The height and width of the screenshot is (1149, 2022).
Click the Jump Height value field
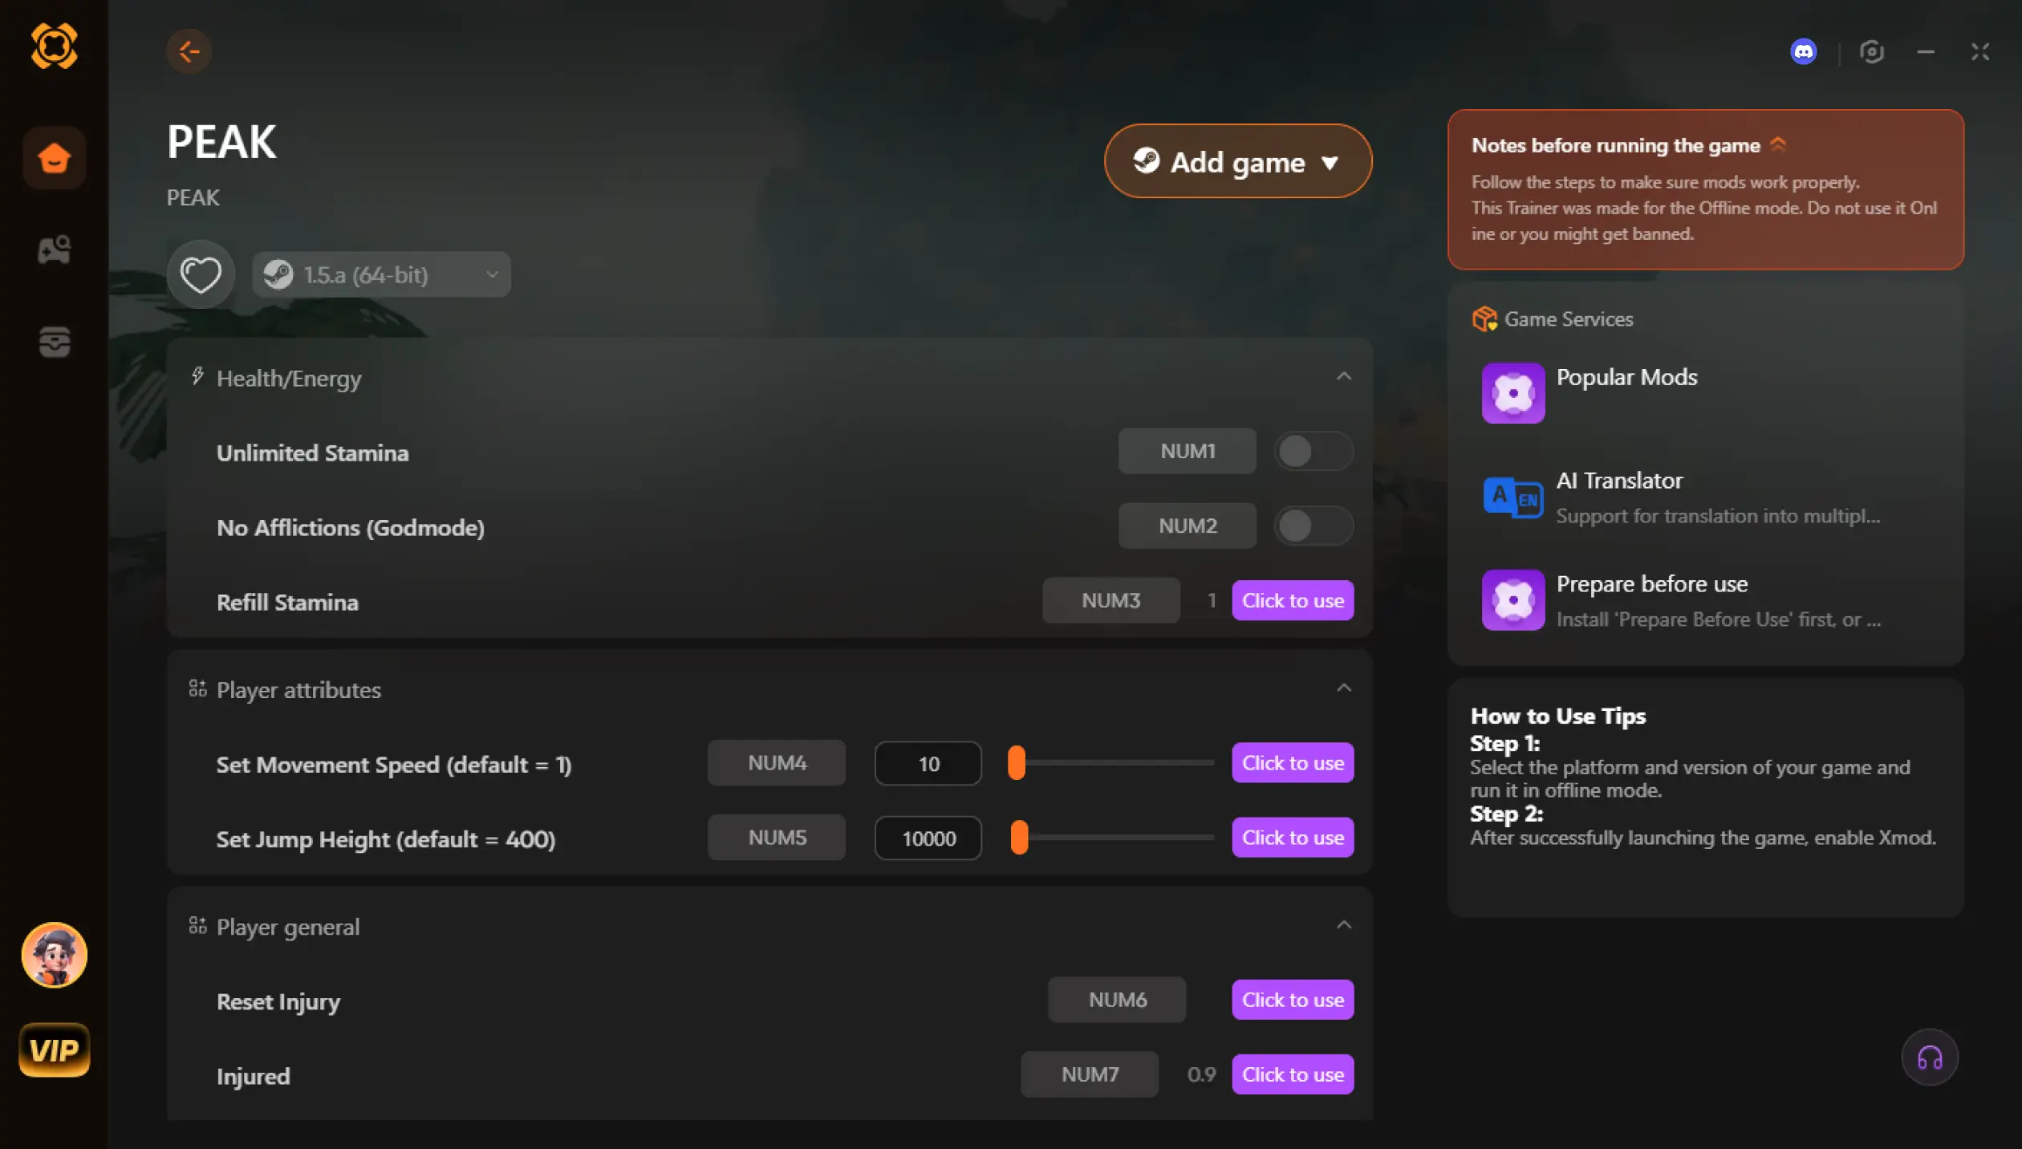928,838
